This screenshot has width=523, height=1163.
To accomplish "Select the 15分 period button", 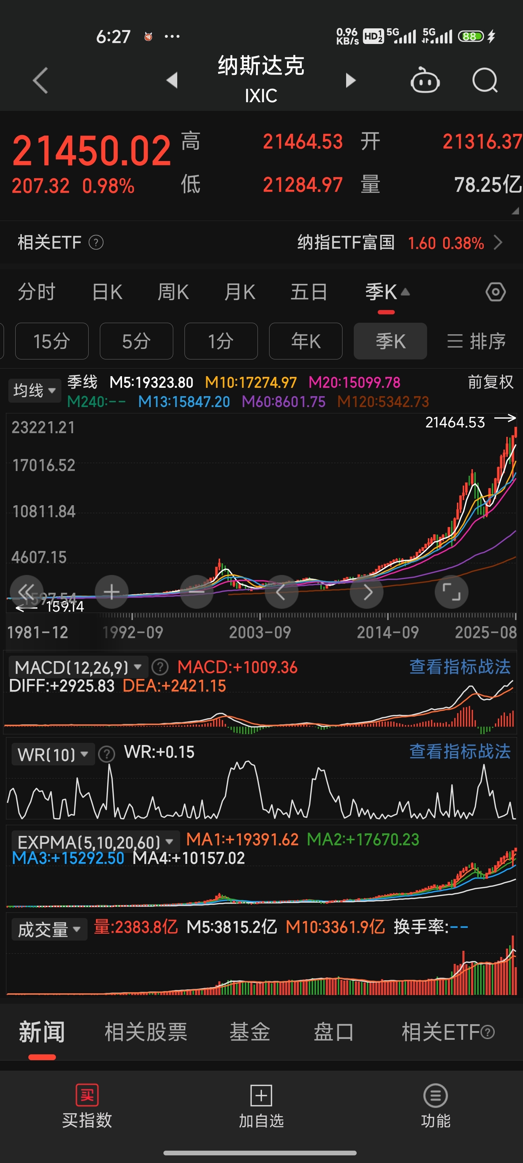I will coord(52,341).
